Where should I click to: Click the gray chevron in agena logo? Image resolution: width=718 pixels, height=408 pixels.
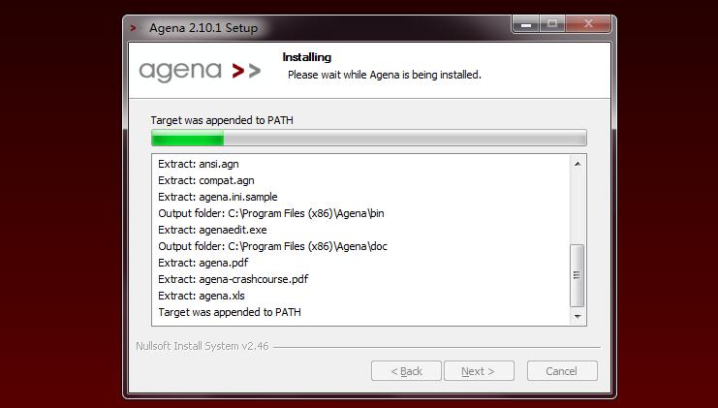(255, 71)
